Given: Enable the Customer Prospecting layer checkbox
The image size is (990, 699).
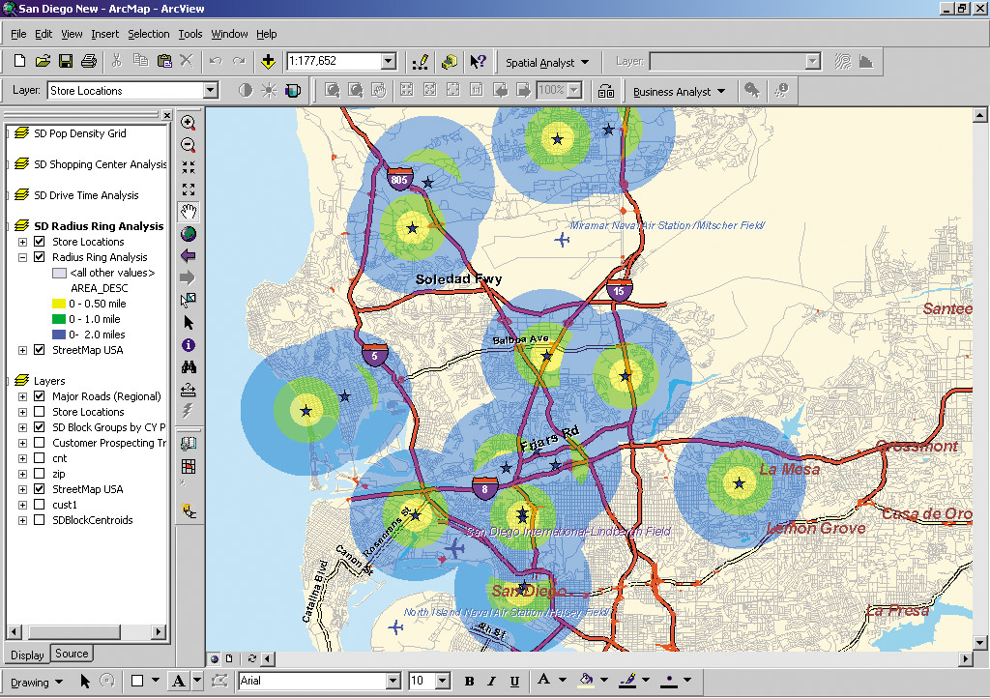Looking at the screenshot, I should point(39,443).
